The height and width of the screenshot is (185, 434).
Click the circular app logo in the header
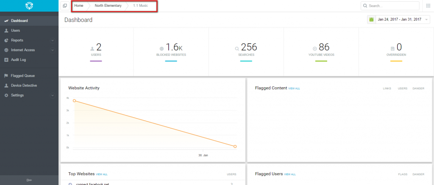tap(29, 6)
